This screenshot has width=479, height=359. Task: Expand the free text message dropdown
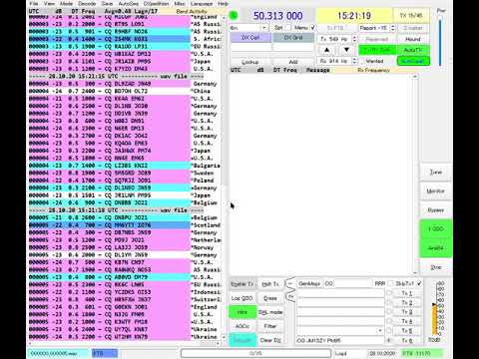tap(380, 331)
